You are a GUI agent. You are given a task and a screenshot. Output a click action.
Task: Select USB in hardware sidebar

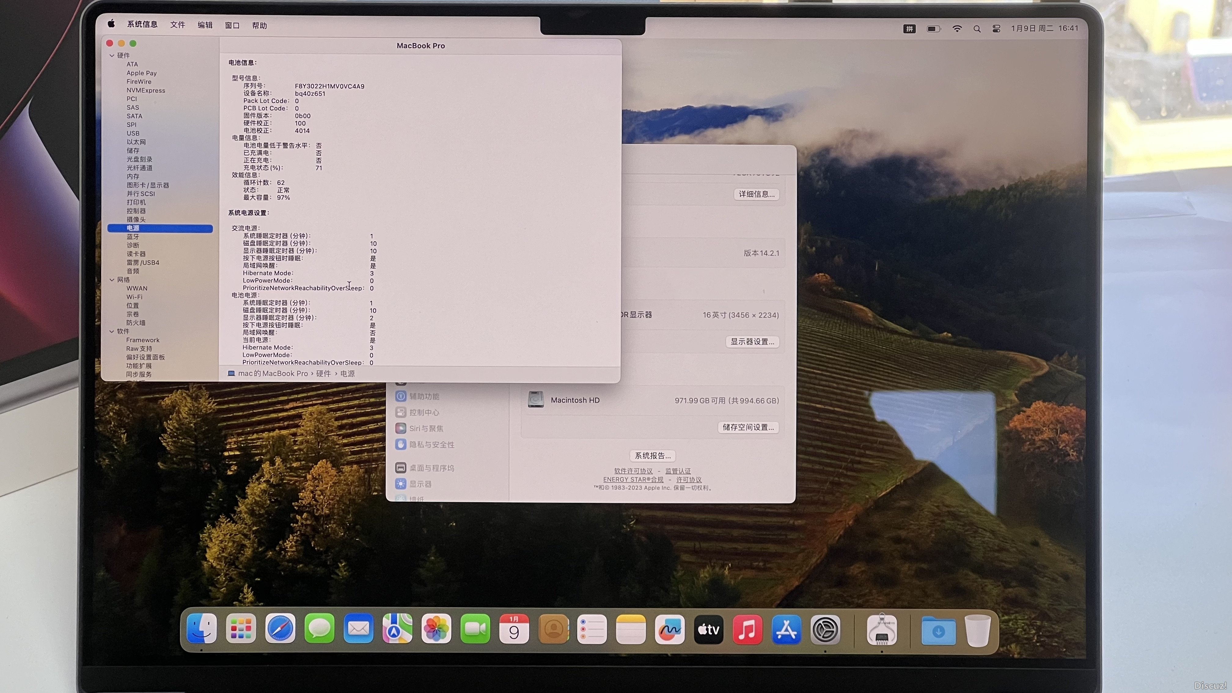pos(133,134)
